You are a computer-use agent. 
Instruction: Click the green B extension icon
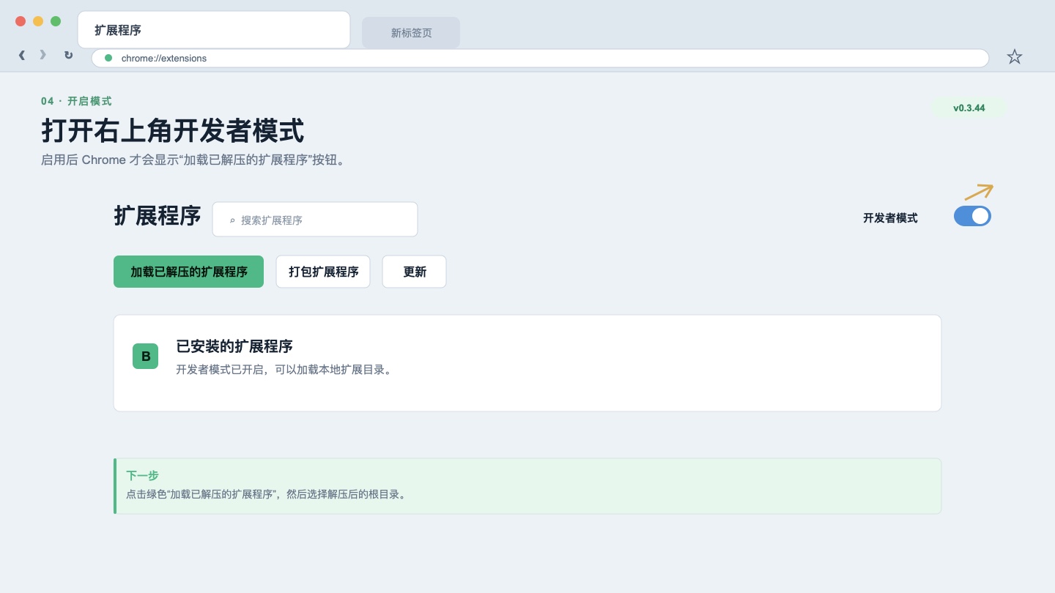(x=145, y=357)
